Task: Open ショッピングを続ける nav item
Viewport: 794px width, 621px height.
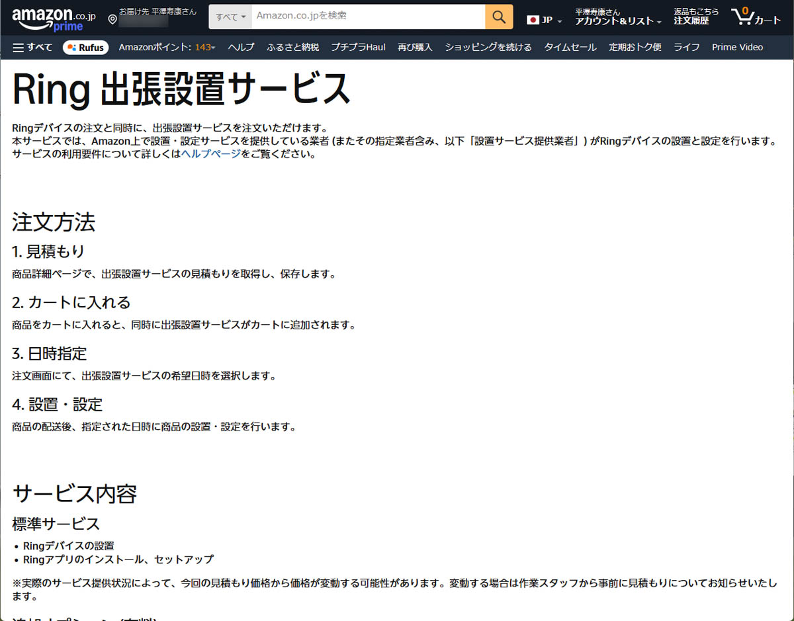Action: (x=488, y=48)
